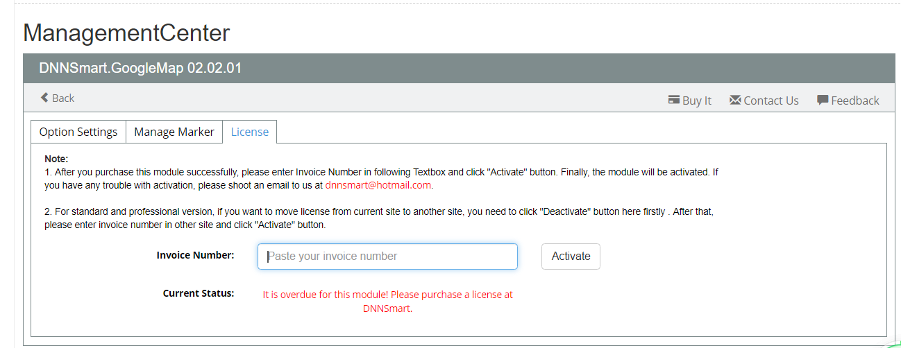Click the Current Status label
The height and width of the screenshot is (348, 901).
[199, 293]
